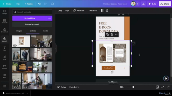
Task: Select the 42.1s Christmas video thumbnail
Action: [x=37, y=81]
